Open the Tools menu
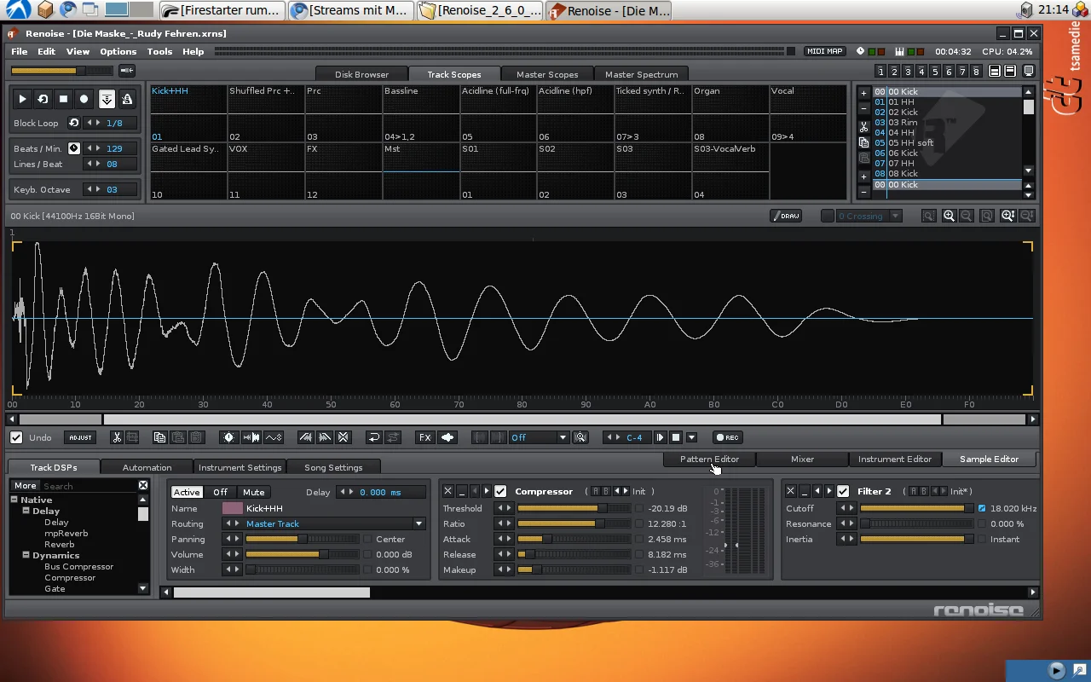Viewport: 1091px width, 682px height. pyautogui.click(x=159, y=51)
